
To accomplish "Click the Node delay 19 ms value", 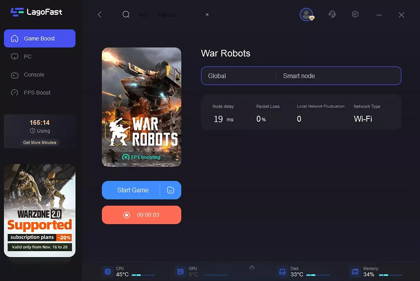I will coord(223,119).
